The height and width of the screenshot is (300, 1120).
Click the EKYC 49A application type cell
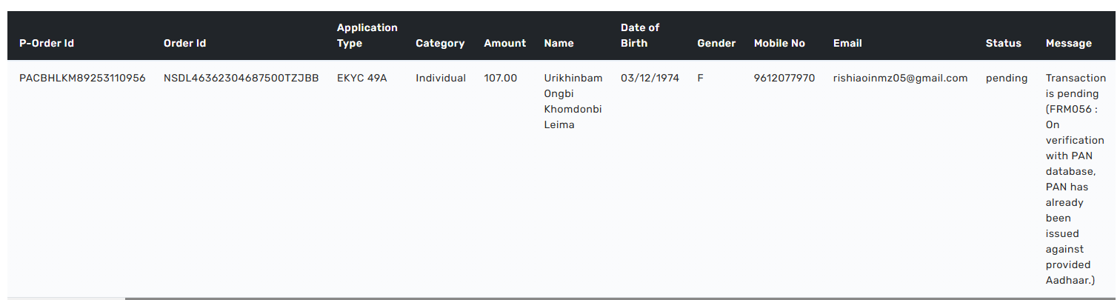[361, 78]
